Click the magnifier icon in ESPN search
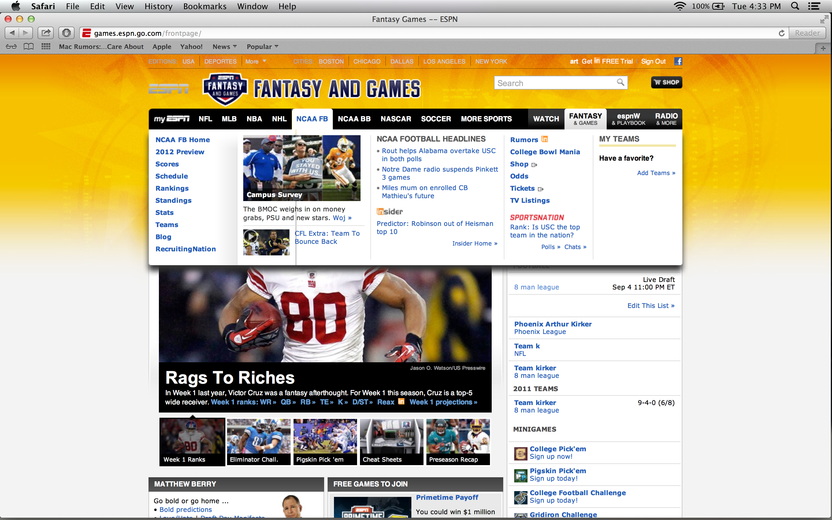This screenshot has height=520, width=832. point(620,82)
